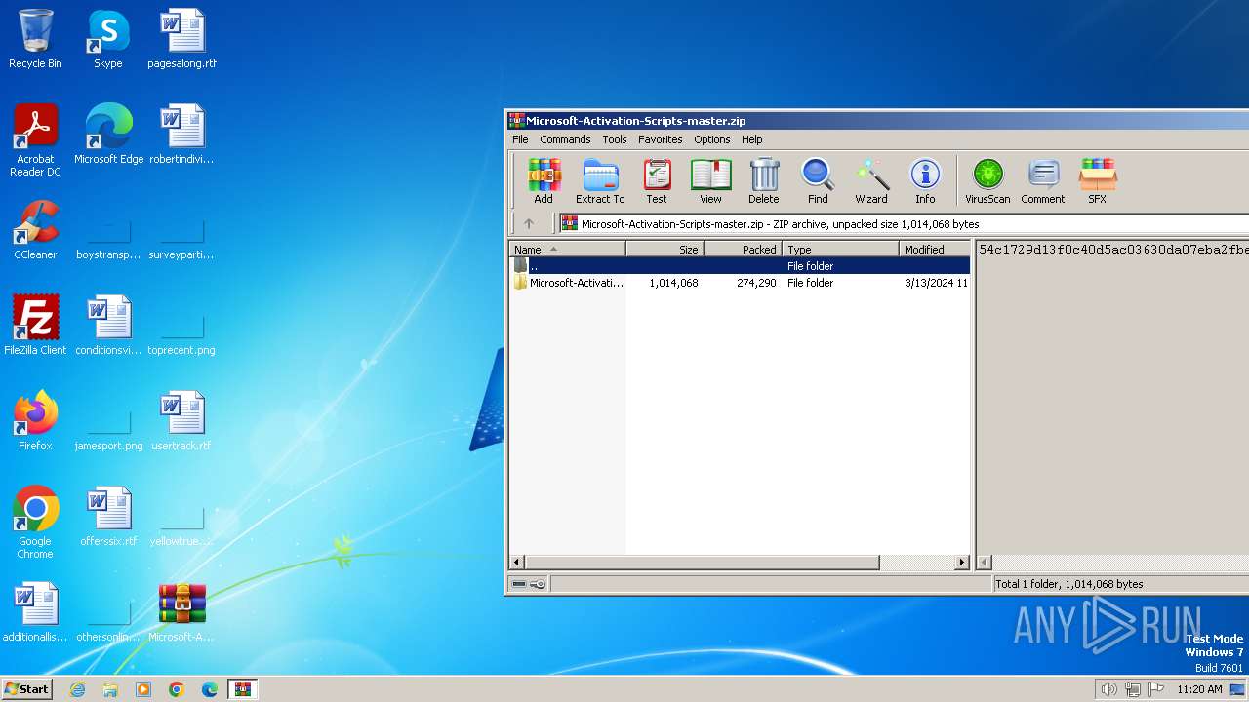Open Windows Explorer from the taskbar
1249x702 pixels.
tap(110, 689)
